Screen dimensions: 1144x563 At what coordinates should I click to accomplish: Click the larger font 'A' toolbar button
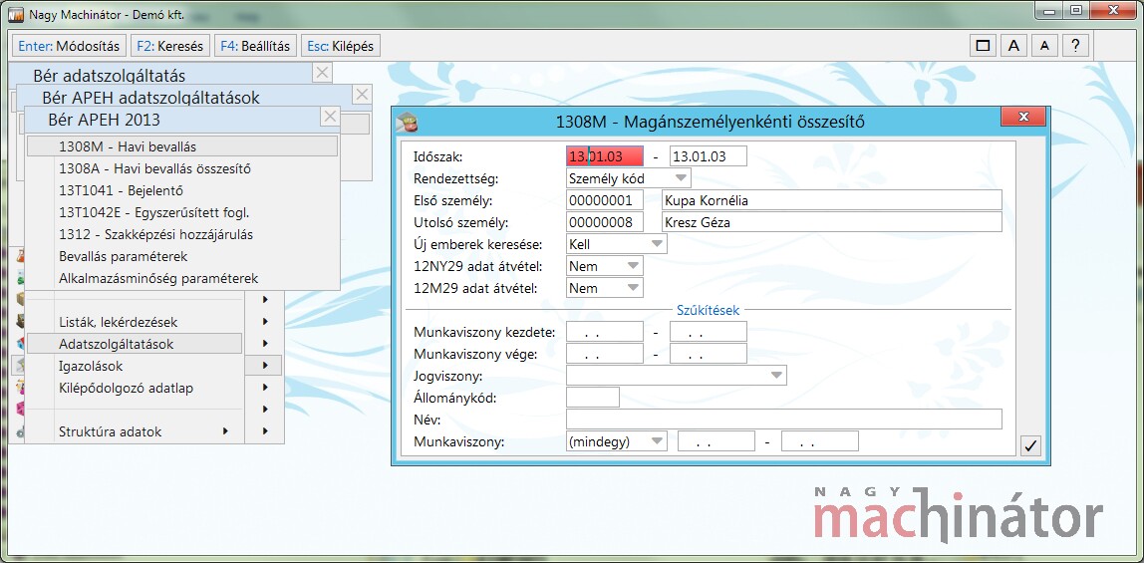point(1013,46)
